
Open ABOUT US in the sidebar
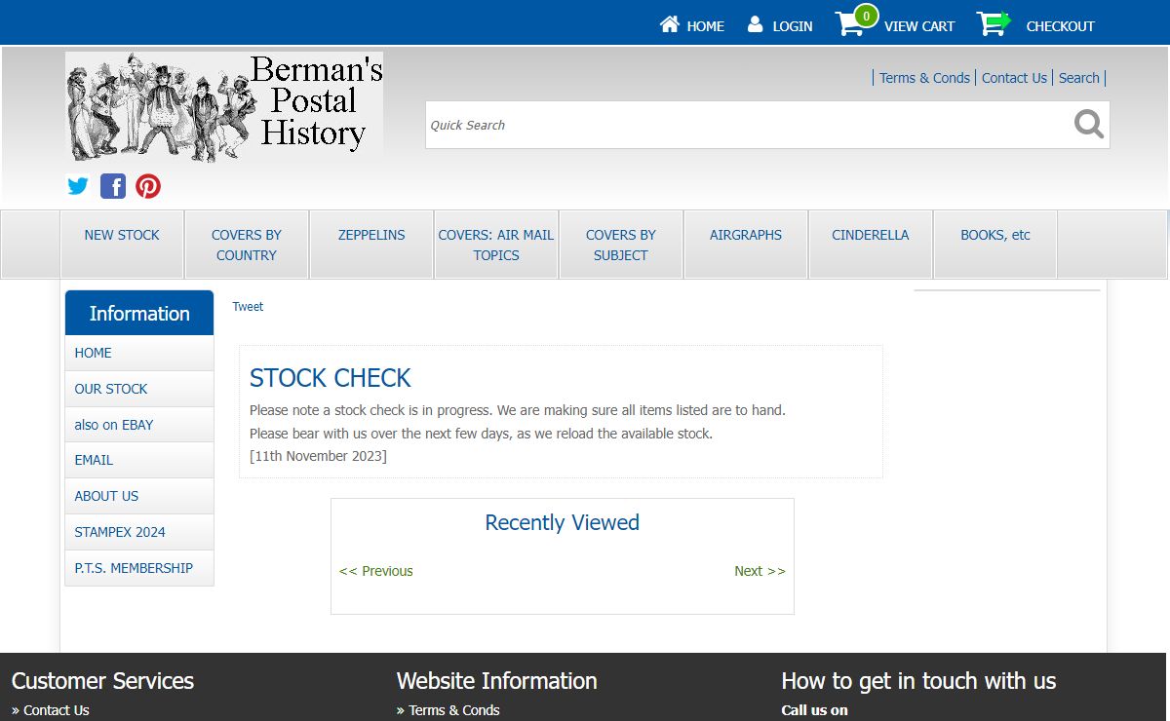[139, 496]
